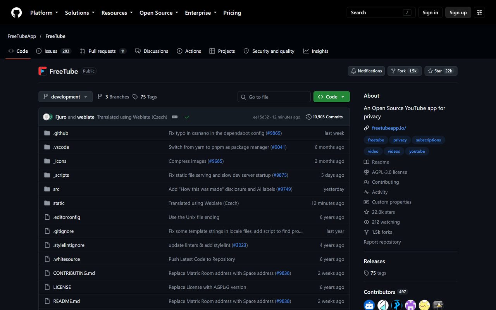The width and height of the screenshot is (496, 310).
Task: Open the .github folder
Action: click(61, 133)
